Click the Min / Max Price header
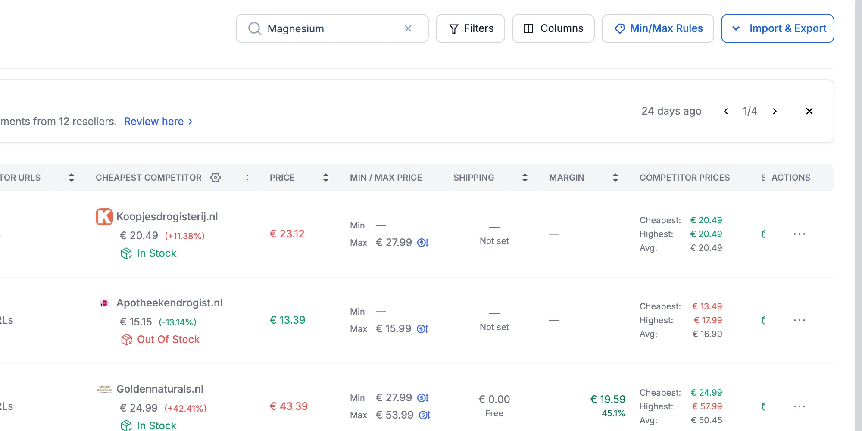 coord(386,178)
